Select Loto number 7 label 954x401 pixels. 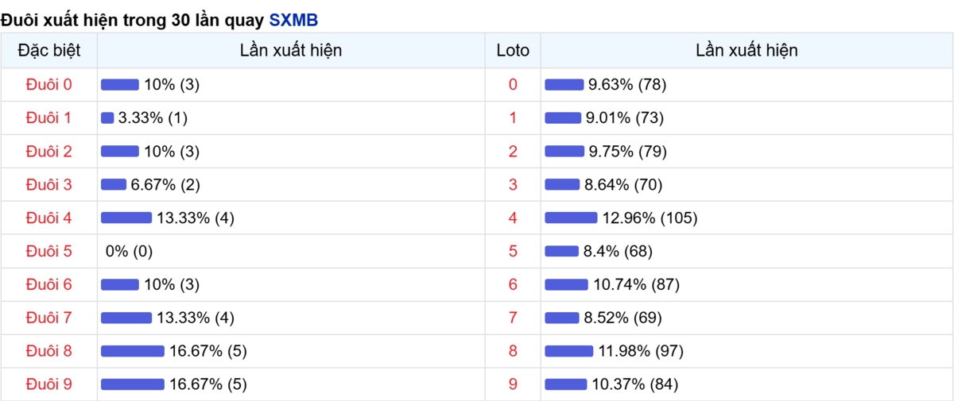(513, 318)
